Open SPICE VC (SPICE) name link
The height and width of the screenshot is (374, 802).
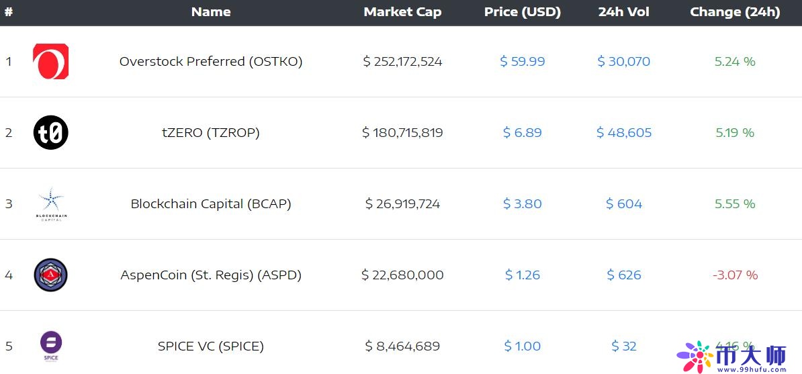click(x=211, y=346)
